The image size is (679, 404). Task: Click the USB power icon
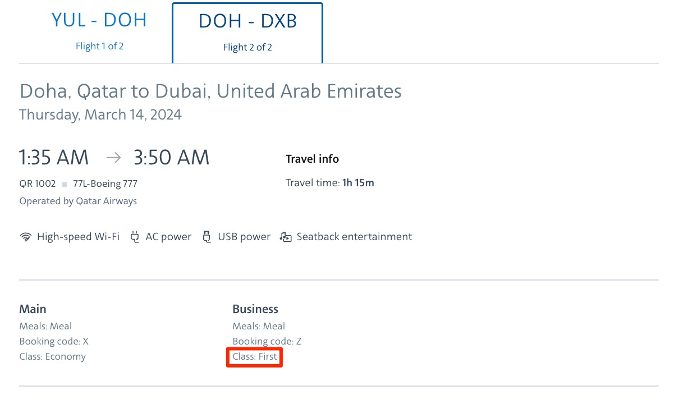[x=207, y=237]
